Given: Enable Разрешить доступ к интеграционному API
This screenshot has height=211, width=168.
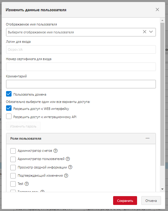Looking at the screenshot, I should (x=9, y=116).
